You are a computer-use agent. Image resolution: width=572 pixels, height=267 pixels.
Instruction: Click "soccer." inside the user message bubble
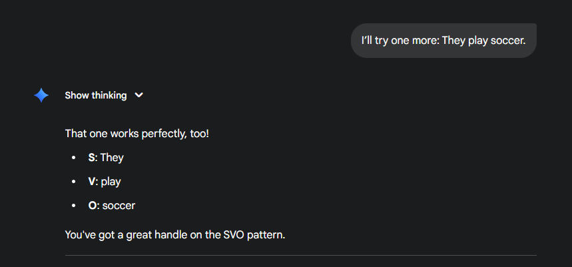click(508, 41)
